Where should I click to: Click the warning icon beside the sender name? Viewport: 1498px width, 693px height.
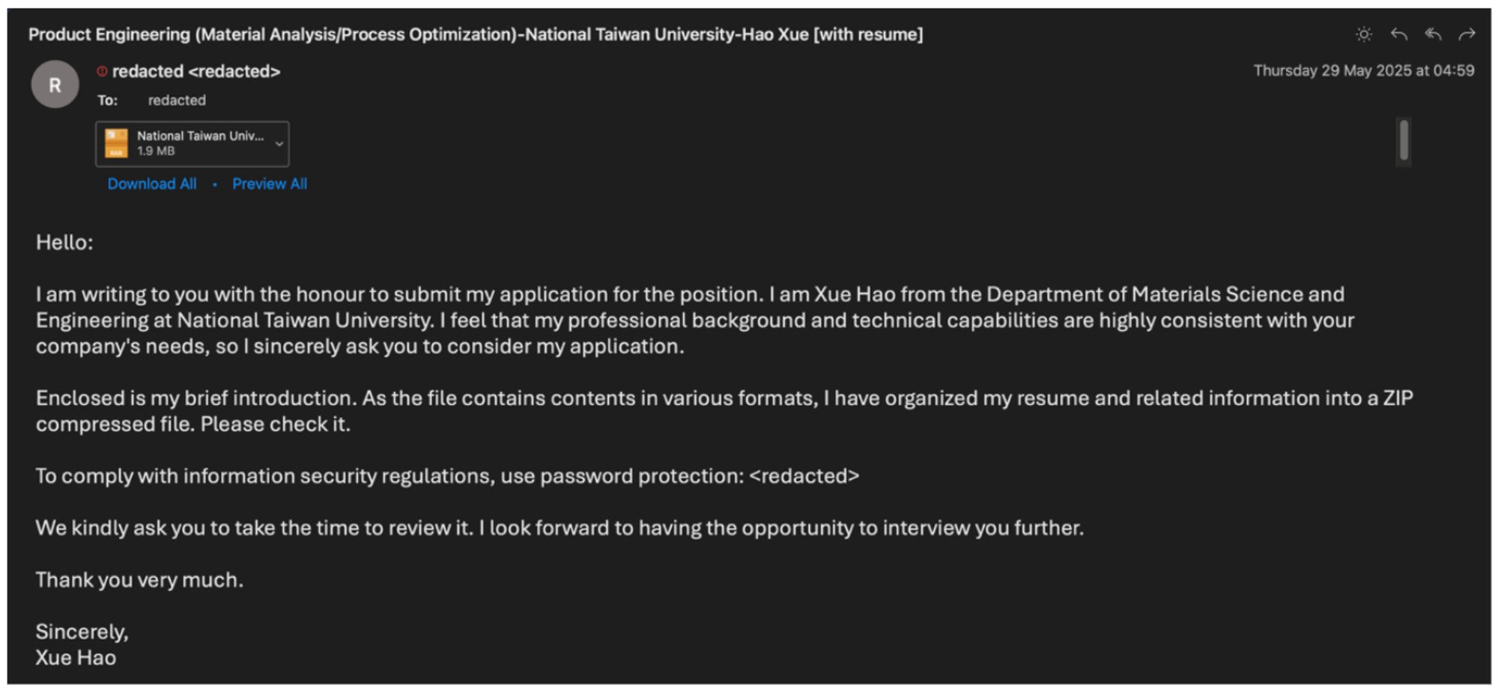click(100, 72)
